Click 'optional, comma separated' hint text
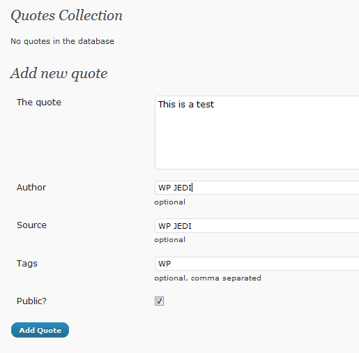 [x=208, y=278]
